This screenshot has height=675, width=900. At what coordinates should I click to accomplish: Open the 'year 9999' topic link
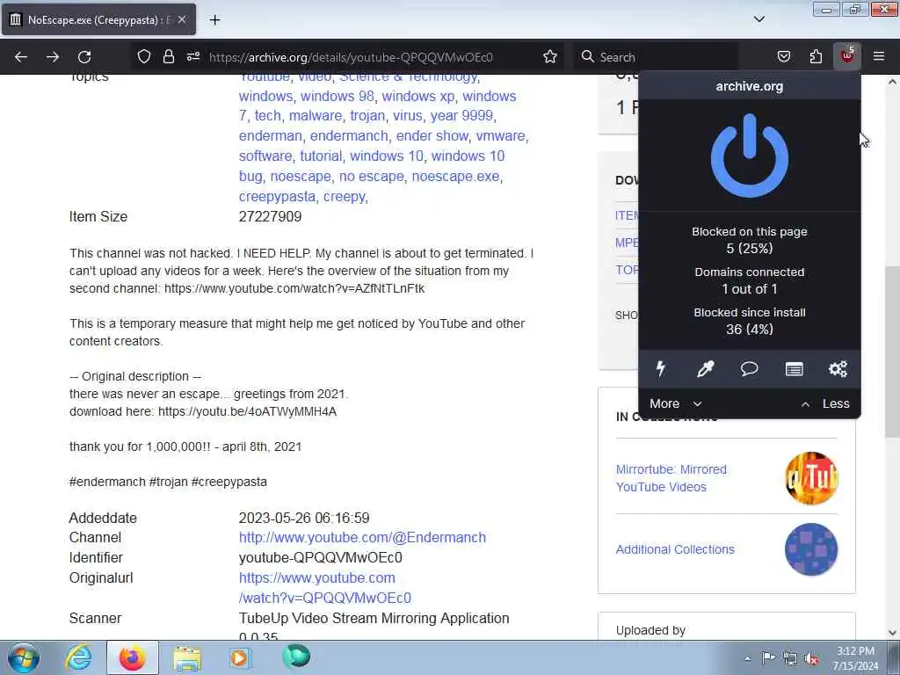(x=461, y=115)
